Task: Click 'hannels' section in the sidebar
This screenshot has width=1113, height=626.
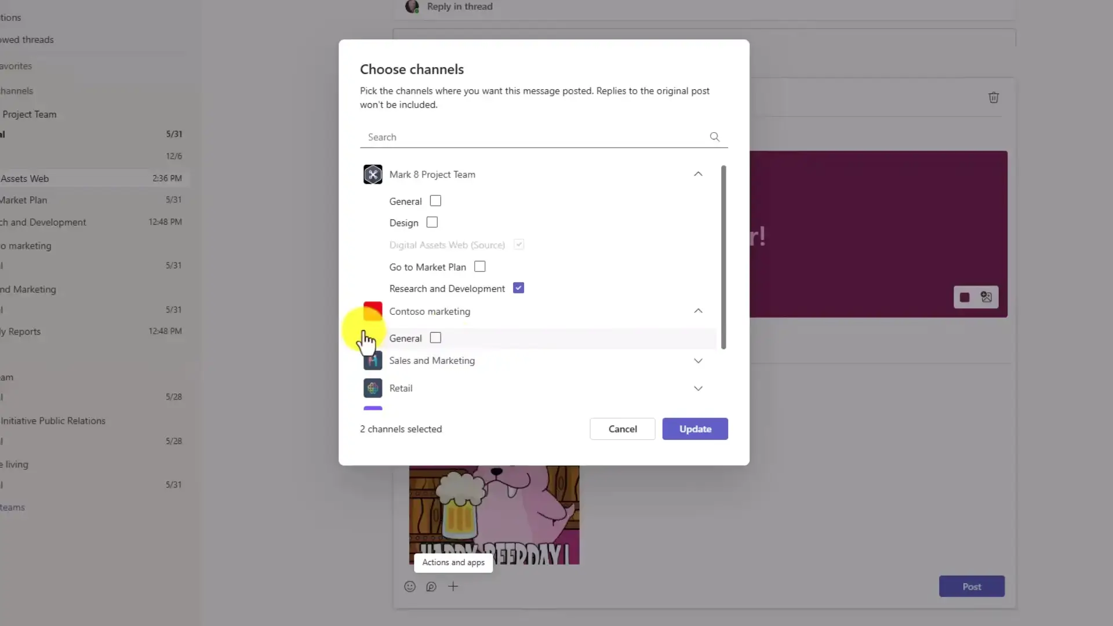Action: 17,91
